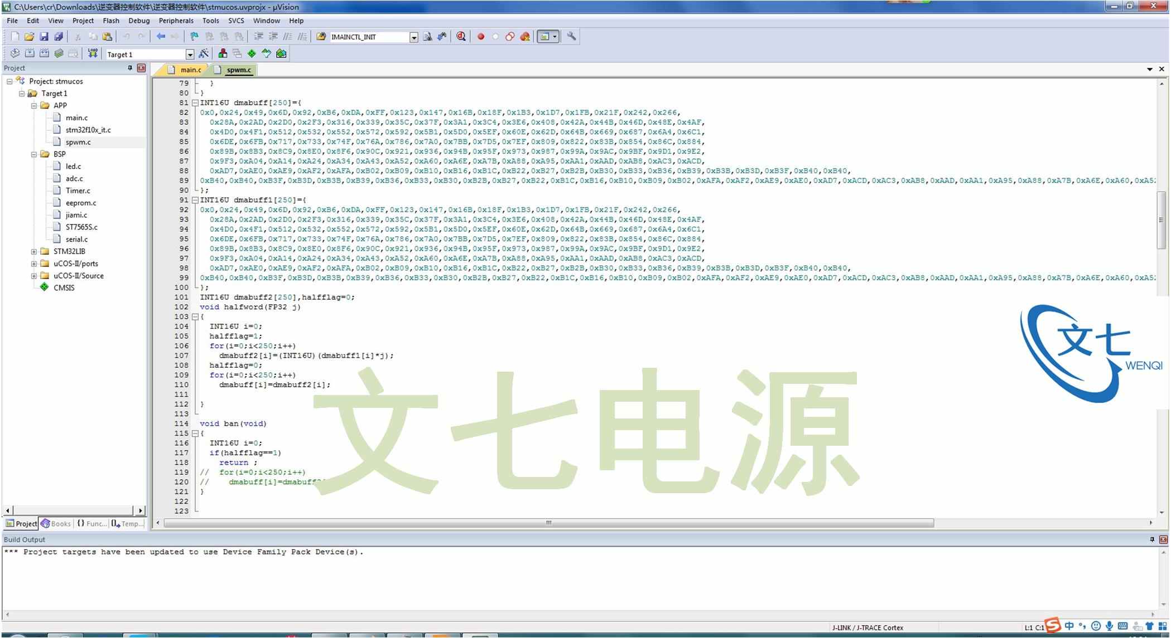Image resolution: width=1171 pixels, height=638 pixels.
Task: Disable all breakpoints icon
Action: click(x=510, y=37)
